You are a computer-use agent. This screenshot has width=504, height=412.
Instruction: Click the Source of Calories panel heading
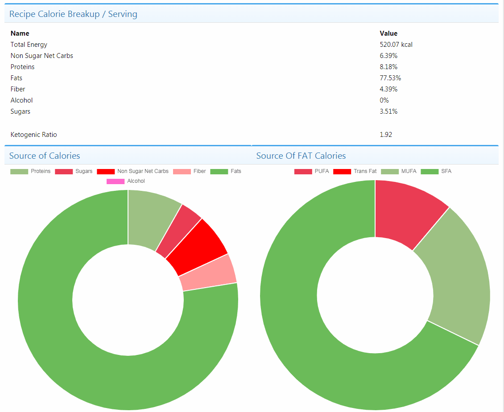(x=45, y=156)
